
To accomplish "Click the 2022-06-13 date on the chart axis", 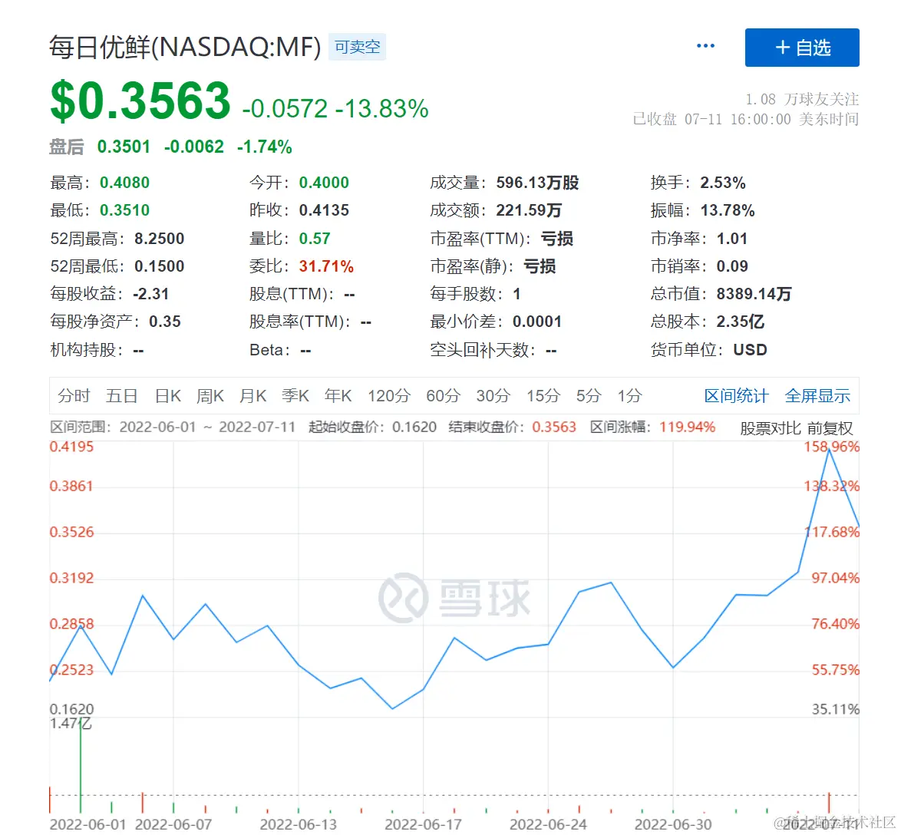I will (298, 824).
